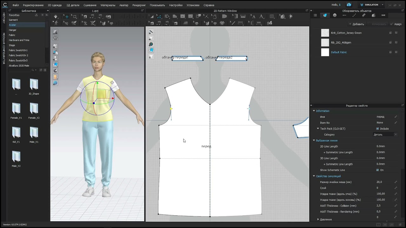406x228 pixels.
Task: Select the Default Fabric white swatch
Action: [x=325, y=52]
